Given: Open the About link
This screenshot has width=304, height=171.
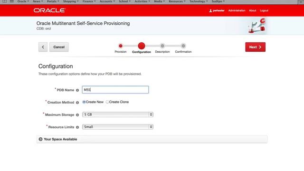Looking at the screenshot, I should pyautogui.click(x=252, y=10).
